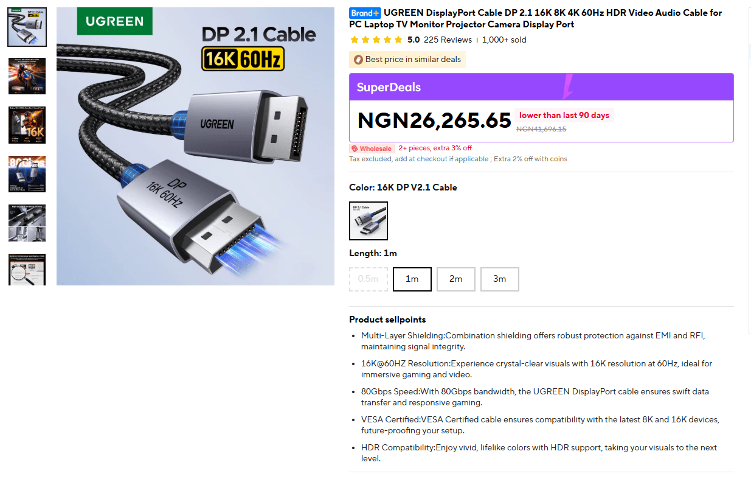This screenshot has width=751, height=482.
Task: Open the 80Gbps bandwidth thumbnail
Action: [x=27, y=174]
